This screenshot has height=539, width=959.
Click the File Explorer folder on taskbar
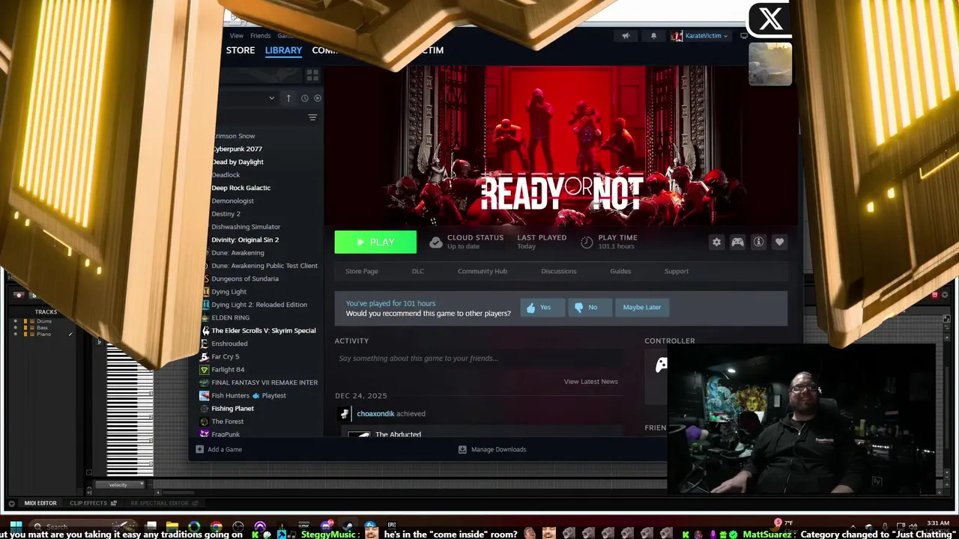172,526
